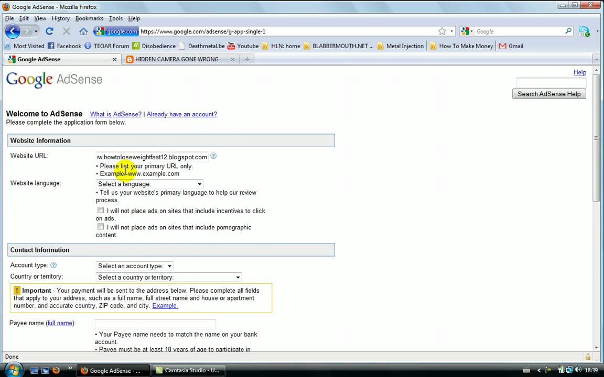The image size is (604, 377).
Task: Open the bookmark star dropdown arrow
Action: point(451,31)
